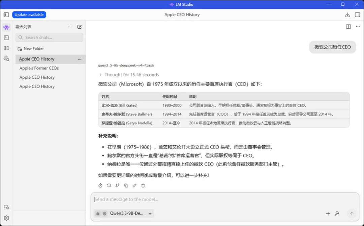Viewport: 364px width, 226px height.
Task: Click the Update available button
Action: point(29,15)
